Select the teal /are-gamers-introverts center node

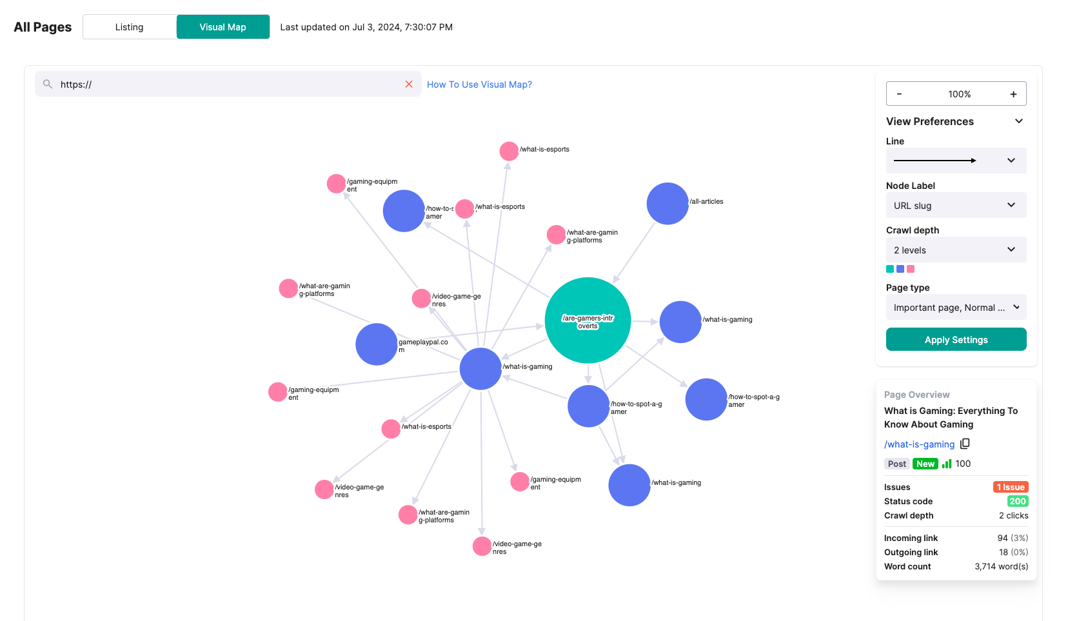point(588,320)
